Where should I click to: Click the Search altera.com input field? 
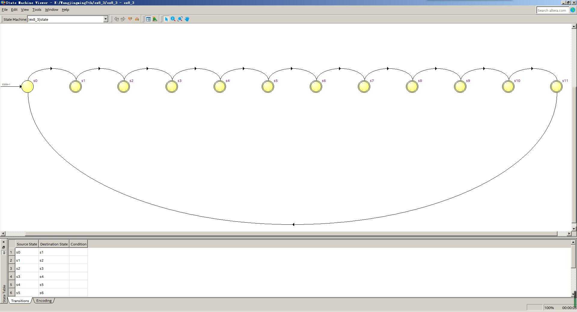[x=552, y=10]
